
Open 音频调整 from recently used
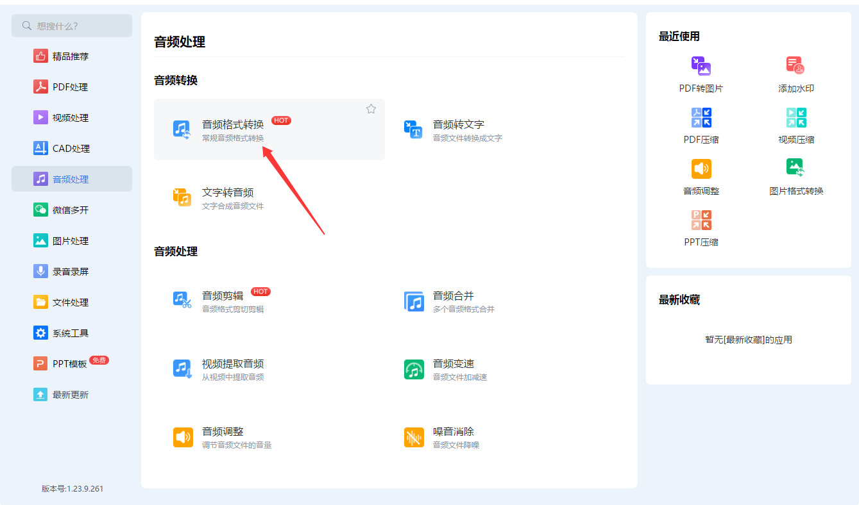(x=701, y=169)
